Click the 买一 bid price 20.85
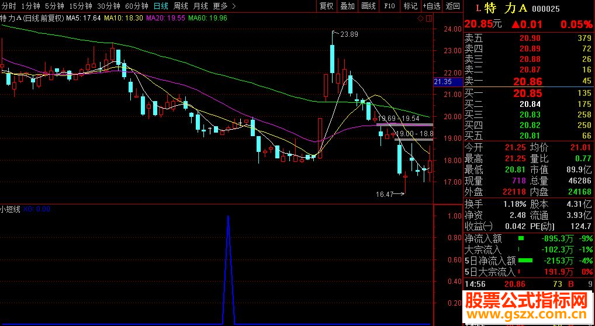The width and height of the screenshot is (595, 326). pyautogui.click(x=527, y=93)
